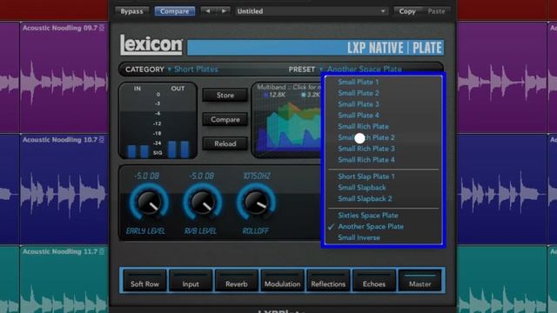Click the Store button
Viewport: 557px width, 313px height.
coord(225,95)
